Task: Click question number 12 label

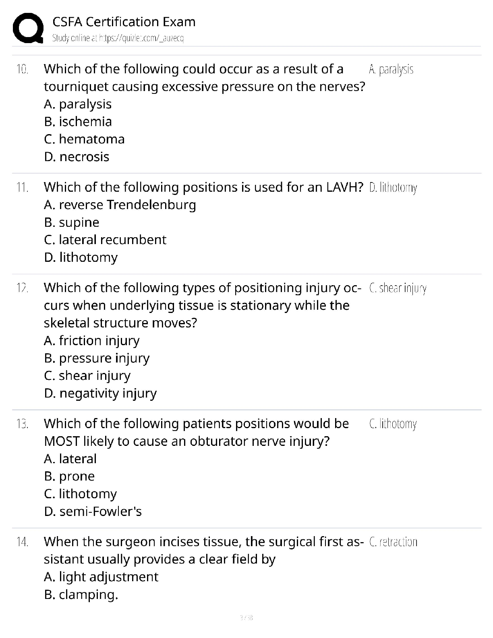Action: [22, 288]
